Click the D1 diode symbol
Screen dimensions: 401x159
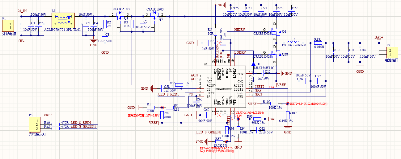pos(253,64)
